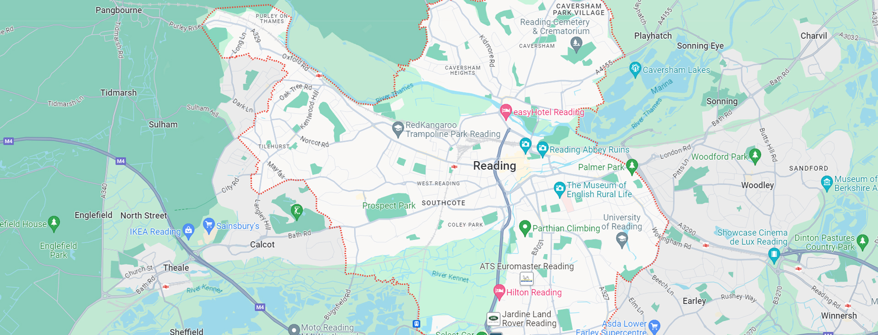Select the Woodford Park tree pin
Viewport: 878px width, 335px height.
[755, 155]
